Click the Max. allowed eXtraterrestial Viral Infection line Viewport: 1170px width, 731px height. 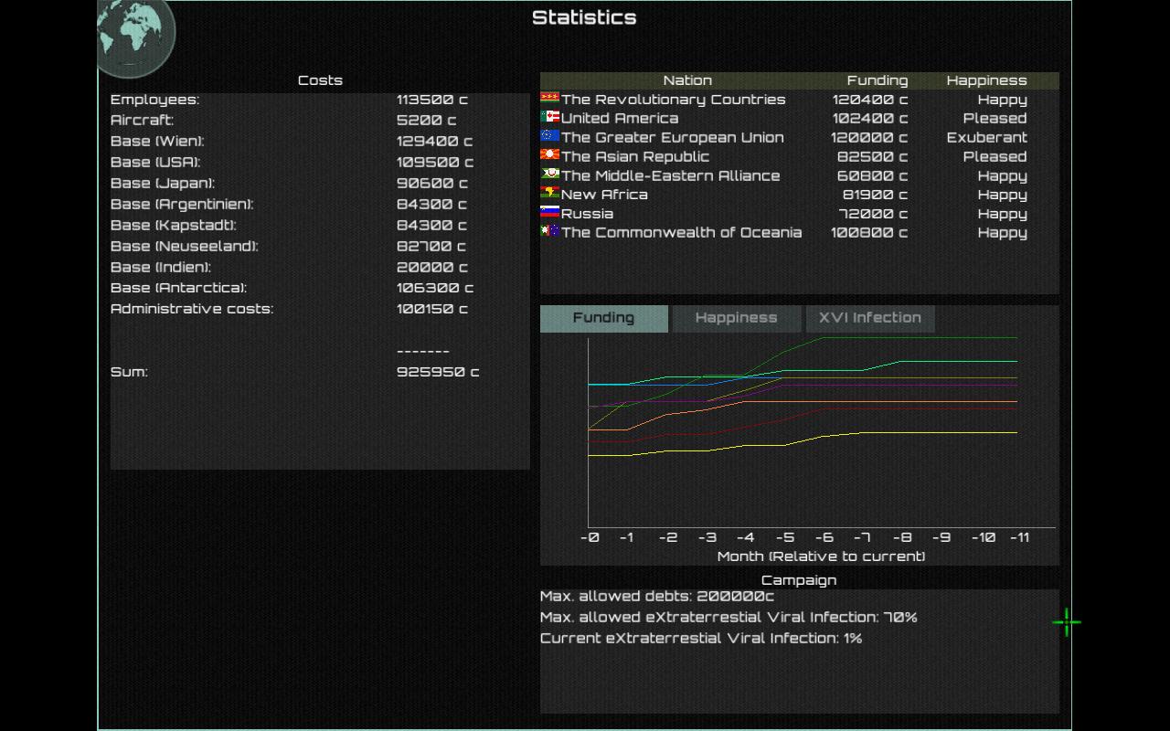click(x=729, y=618)
